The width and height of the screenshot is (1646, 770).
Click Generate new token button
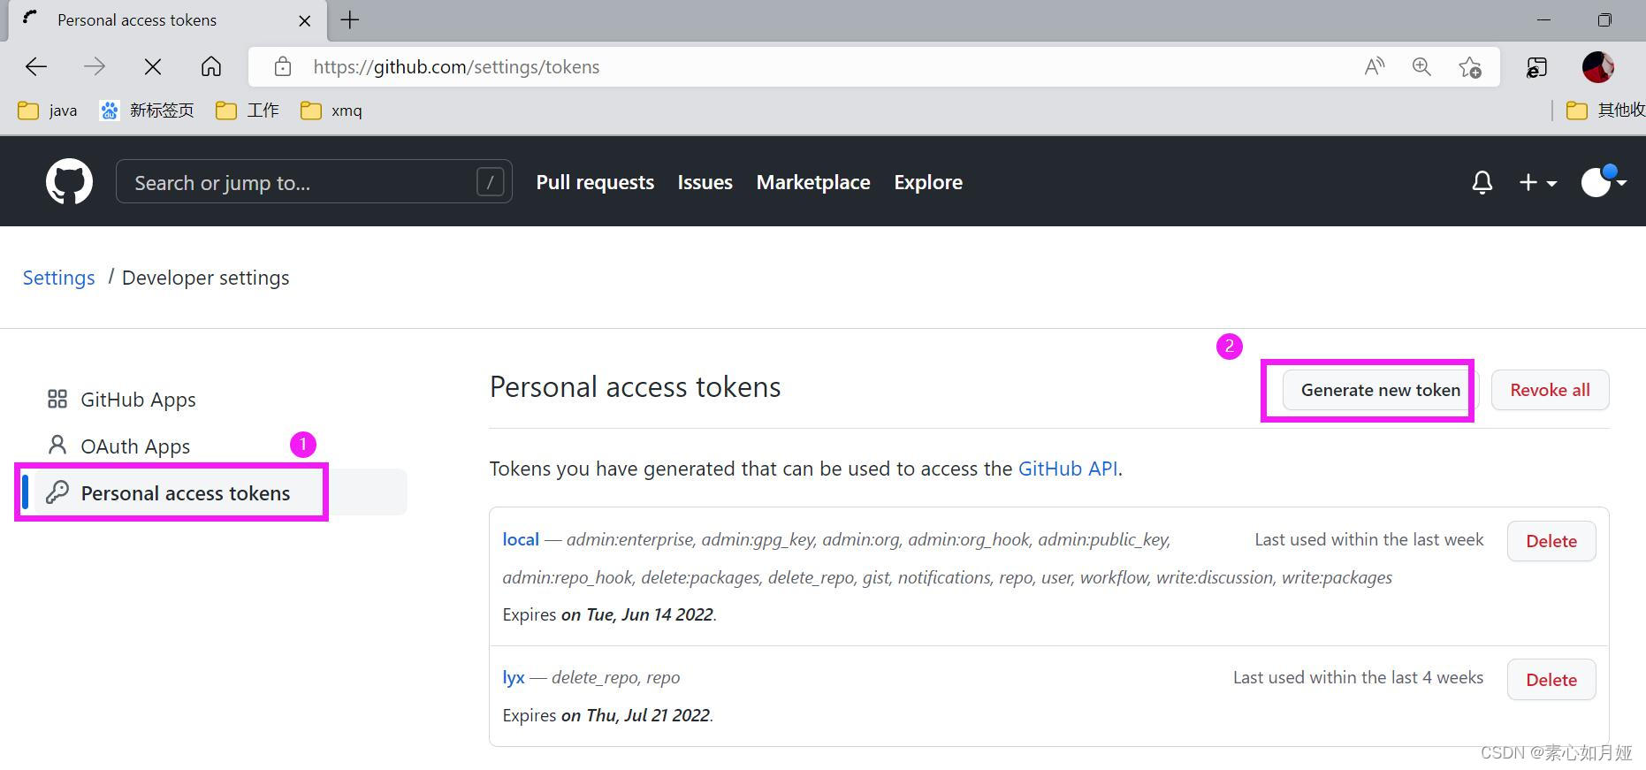1380,390
